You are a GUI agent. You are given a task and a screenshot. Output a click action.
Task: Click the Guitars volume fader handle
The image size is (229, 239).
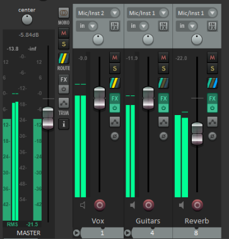pos(148,98)
